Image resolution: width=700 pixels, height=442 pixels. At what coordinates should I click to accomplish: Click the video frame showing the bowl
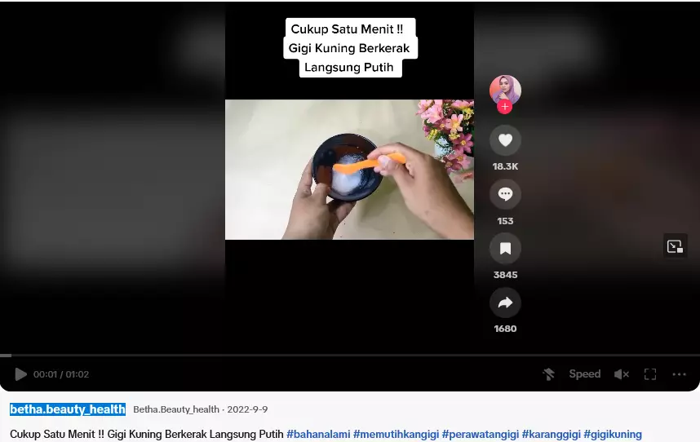click(349, 170)
